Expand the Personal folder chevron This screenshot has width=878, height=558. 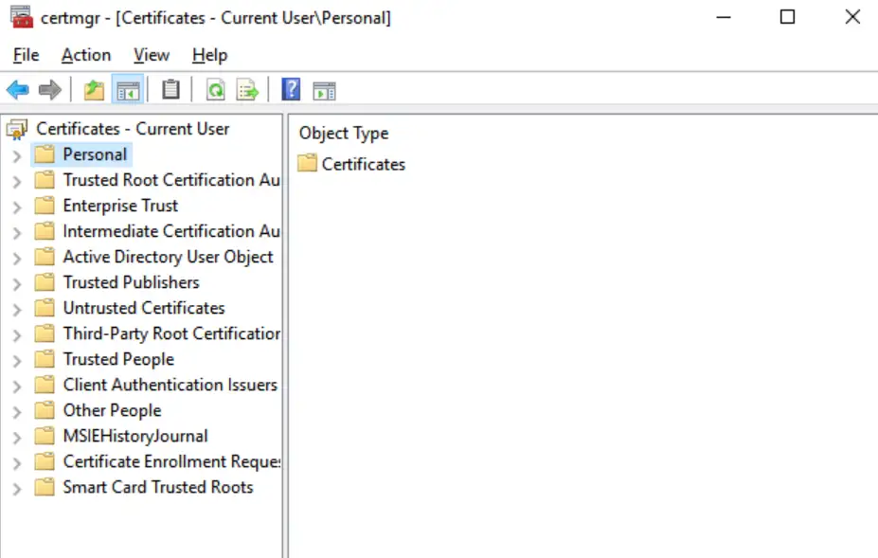17,154
